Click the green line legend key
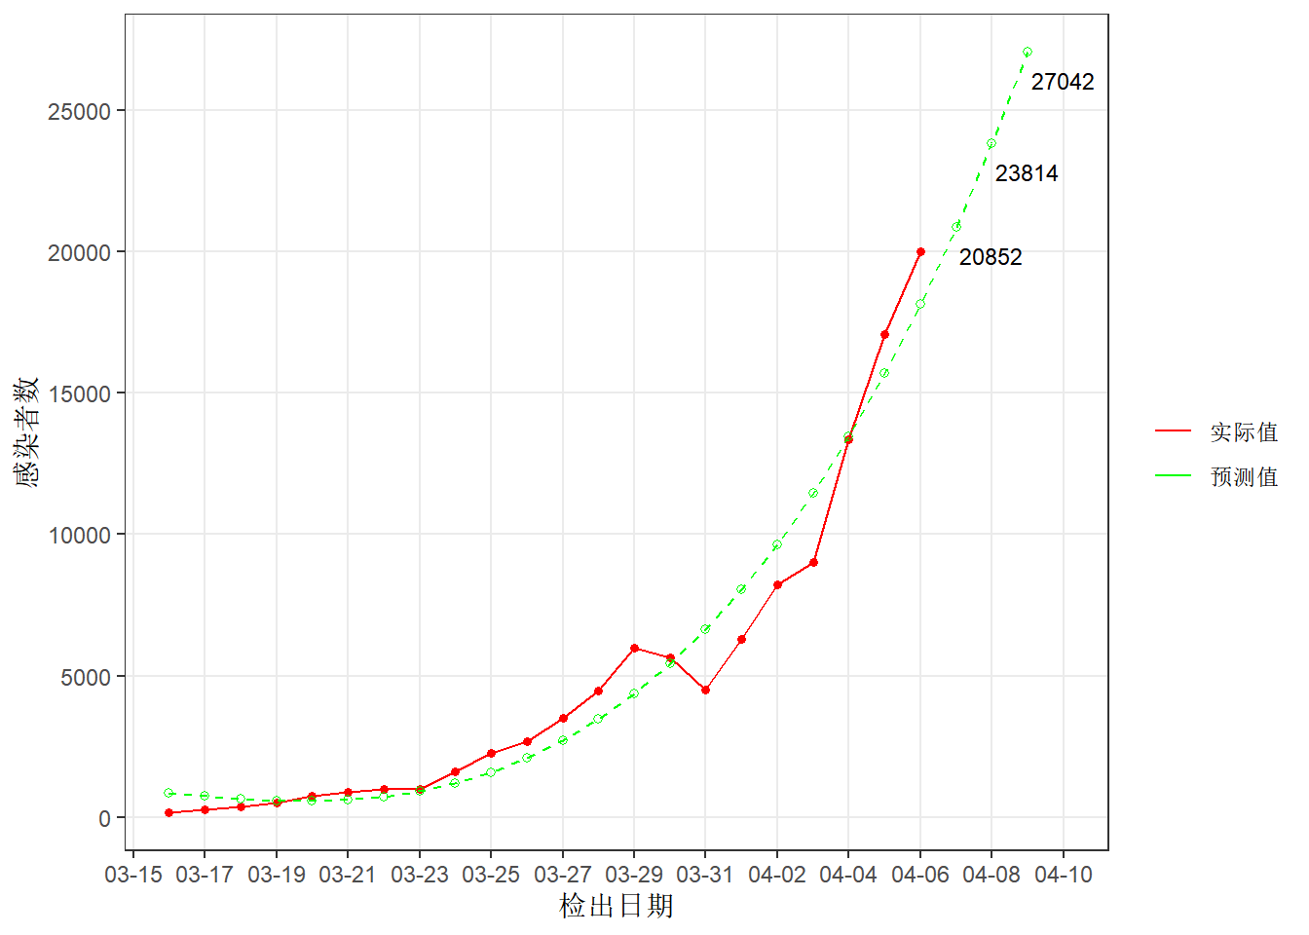This screenshot has width=1309, height=935. click(x=1173, y=475)
